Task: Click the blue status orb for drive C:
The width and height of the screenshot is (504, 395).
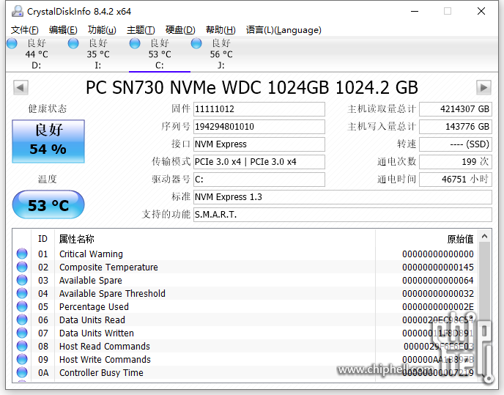Action: (135, 43)
